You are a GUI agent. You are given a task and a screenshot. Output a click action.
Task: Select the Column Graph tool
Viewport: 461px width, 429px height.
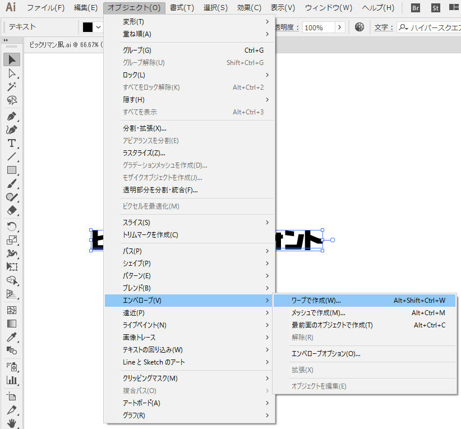click(x=12, y=380)
